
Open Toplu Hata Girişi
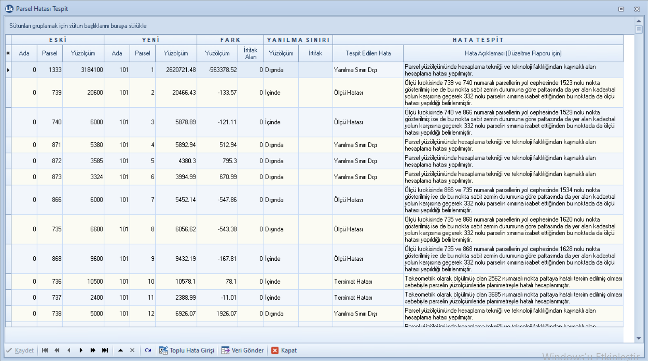[x=187, y=350]
